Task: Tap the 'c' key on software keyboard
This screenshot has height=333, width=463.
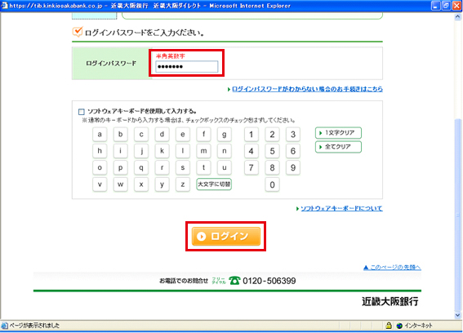Action: click(x=141, y=135)
